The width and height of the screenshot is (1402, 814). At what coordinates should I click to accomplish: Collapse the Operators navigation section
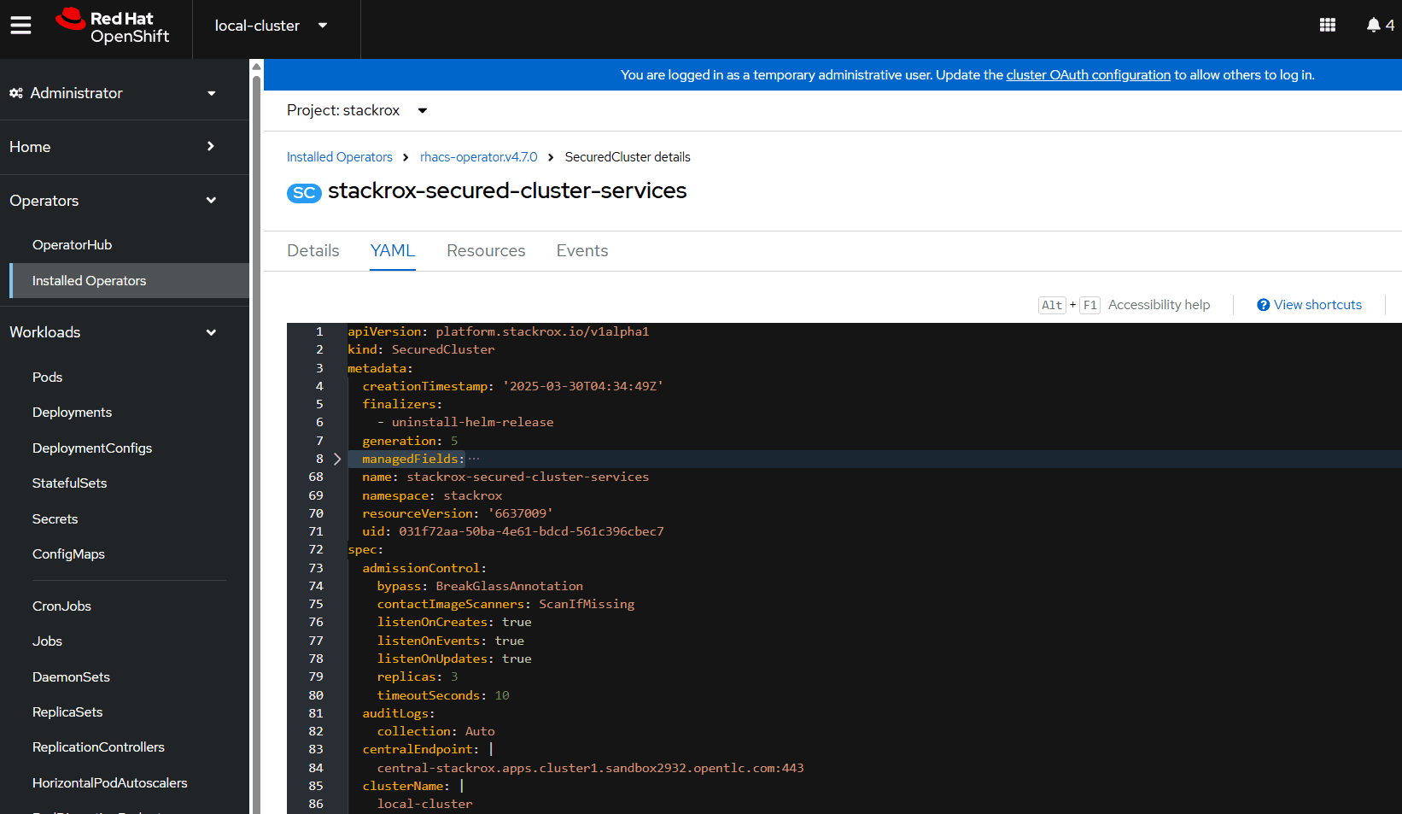[x=113, y=201]
